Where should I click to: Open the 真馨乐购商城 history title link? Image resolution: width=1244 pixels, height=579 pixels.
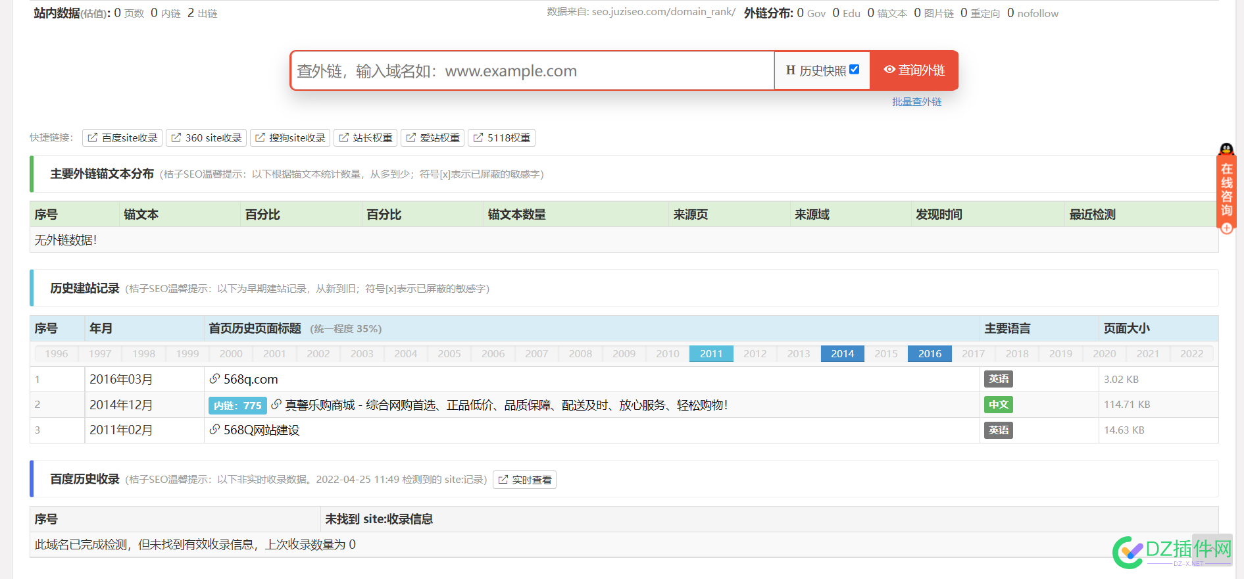[507, 405]
